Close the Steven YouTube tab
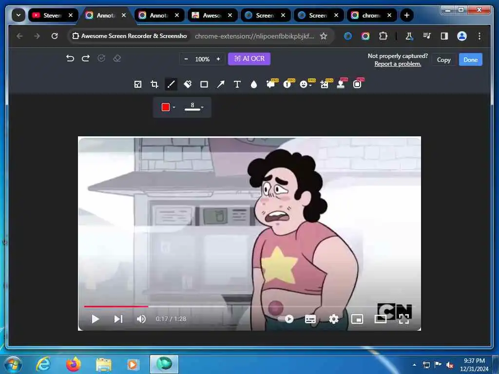 (x=71, y=15)
